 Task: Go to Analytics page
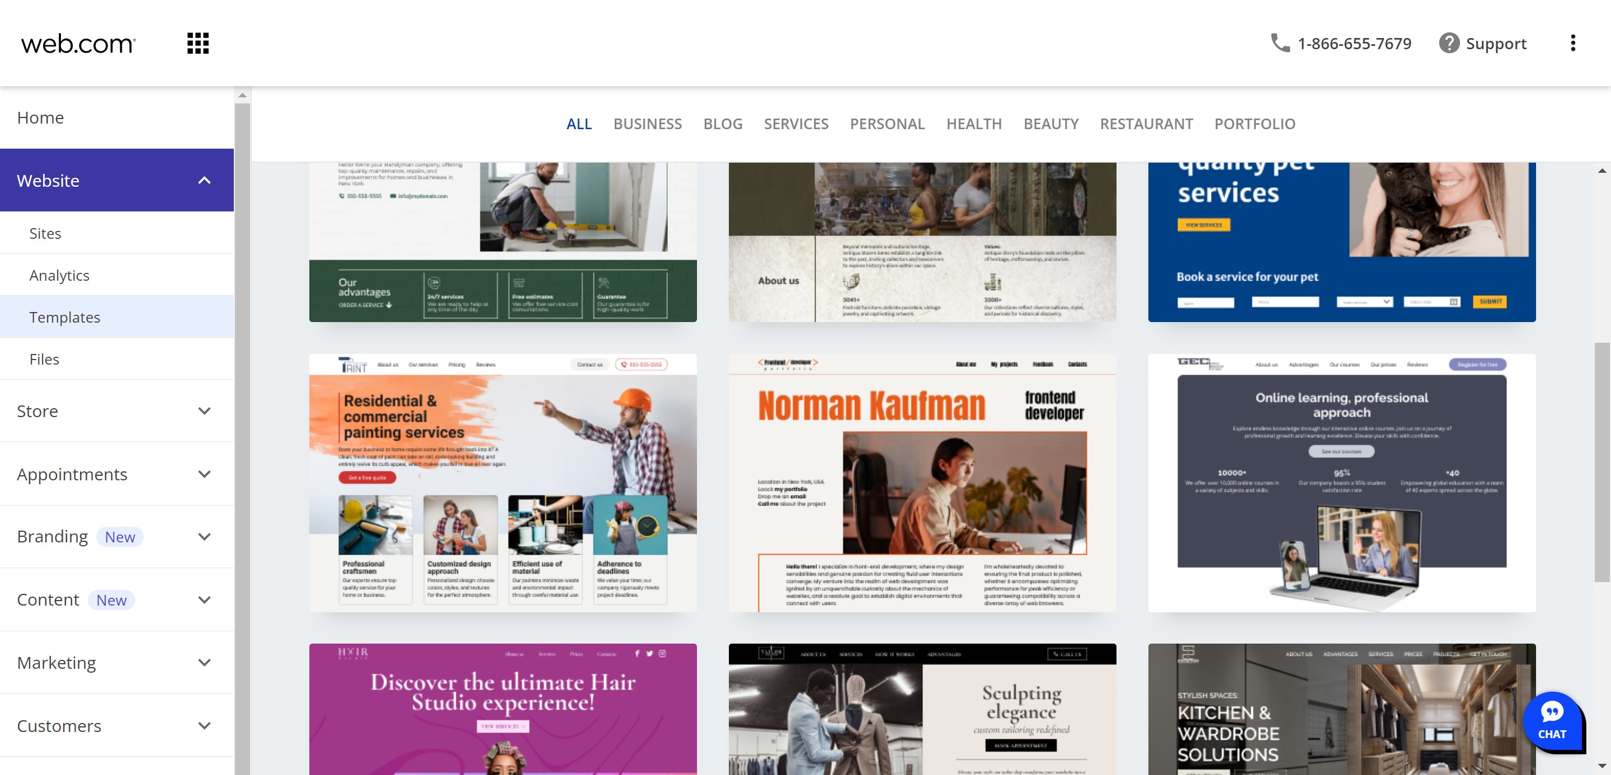point(59,275)
